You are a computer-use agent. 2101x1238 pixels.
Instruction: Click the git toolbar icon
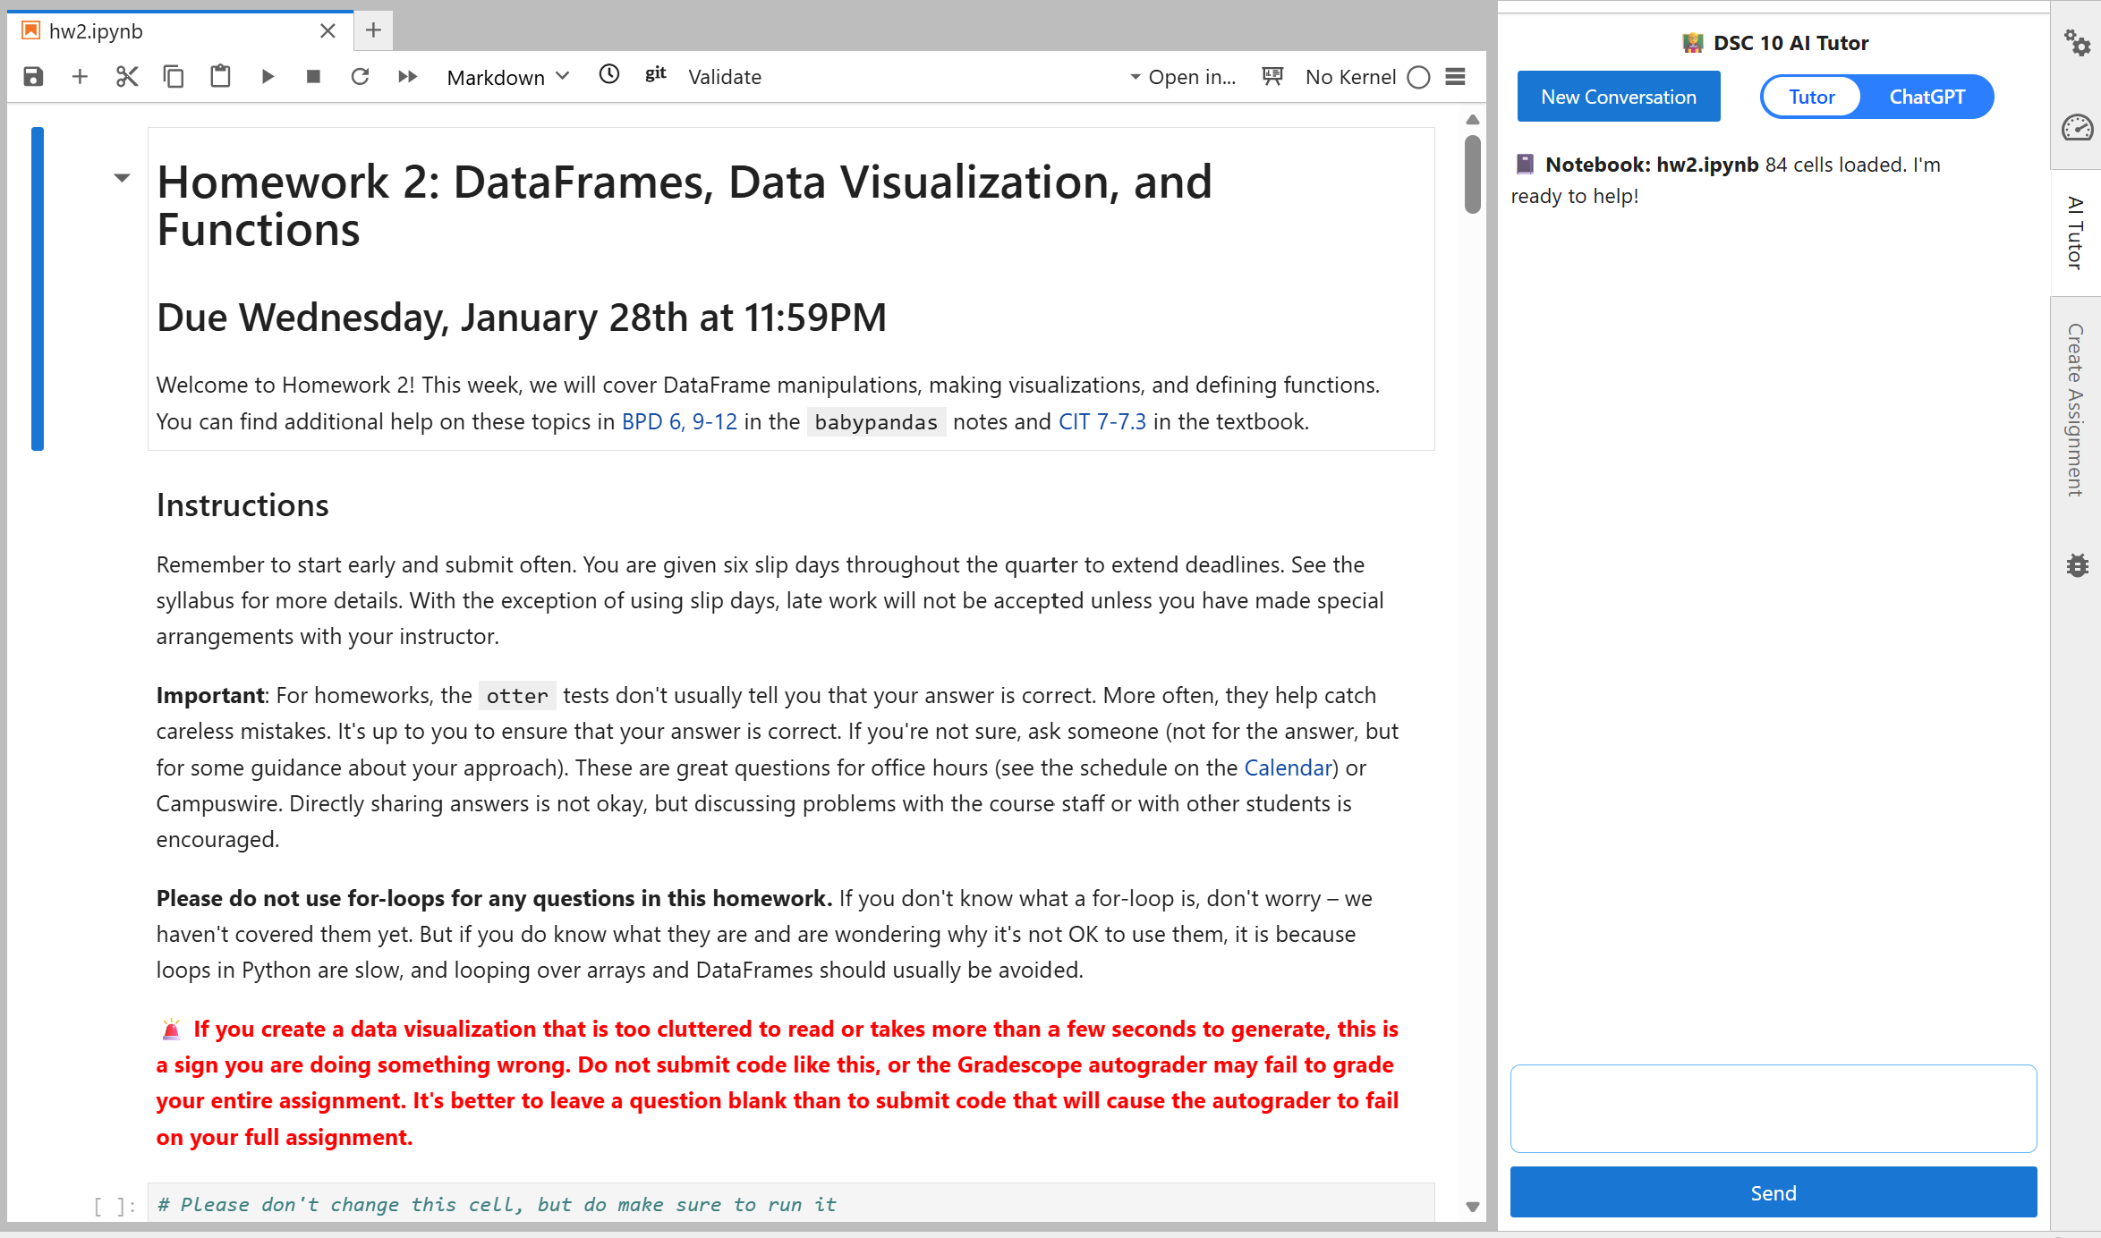pos(656,75)
